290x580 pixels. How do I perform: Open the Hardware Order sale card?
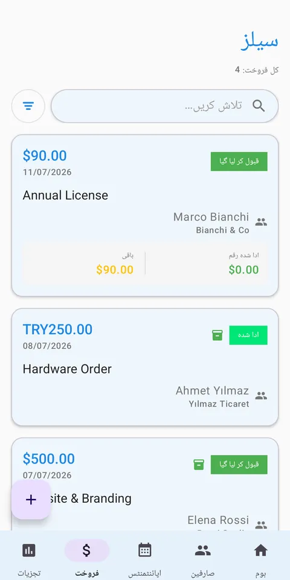pyautogui.click(x=145, y=367)
